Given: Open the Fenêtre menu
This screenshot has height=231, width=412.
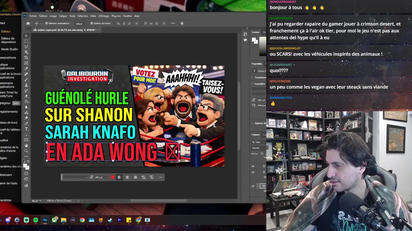Looking at the screenshot, I should [127, 16].
